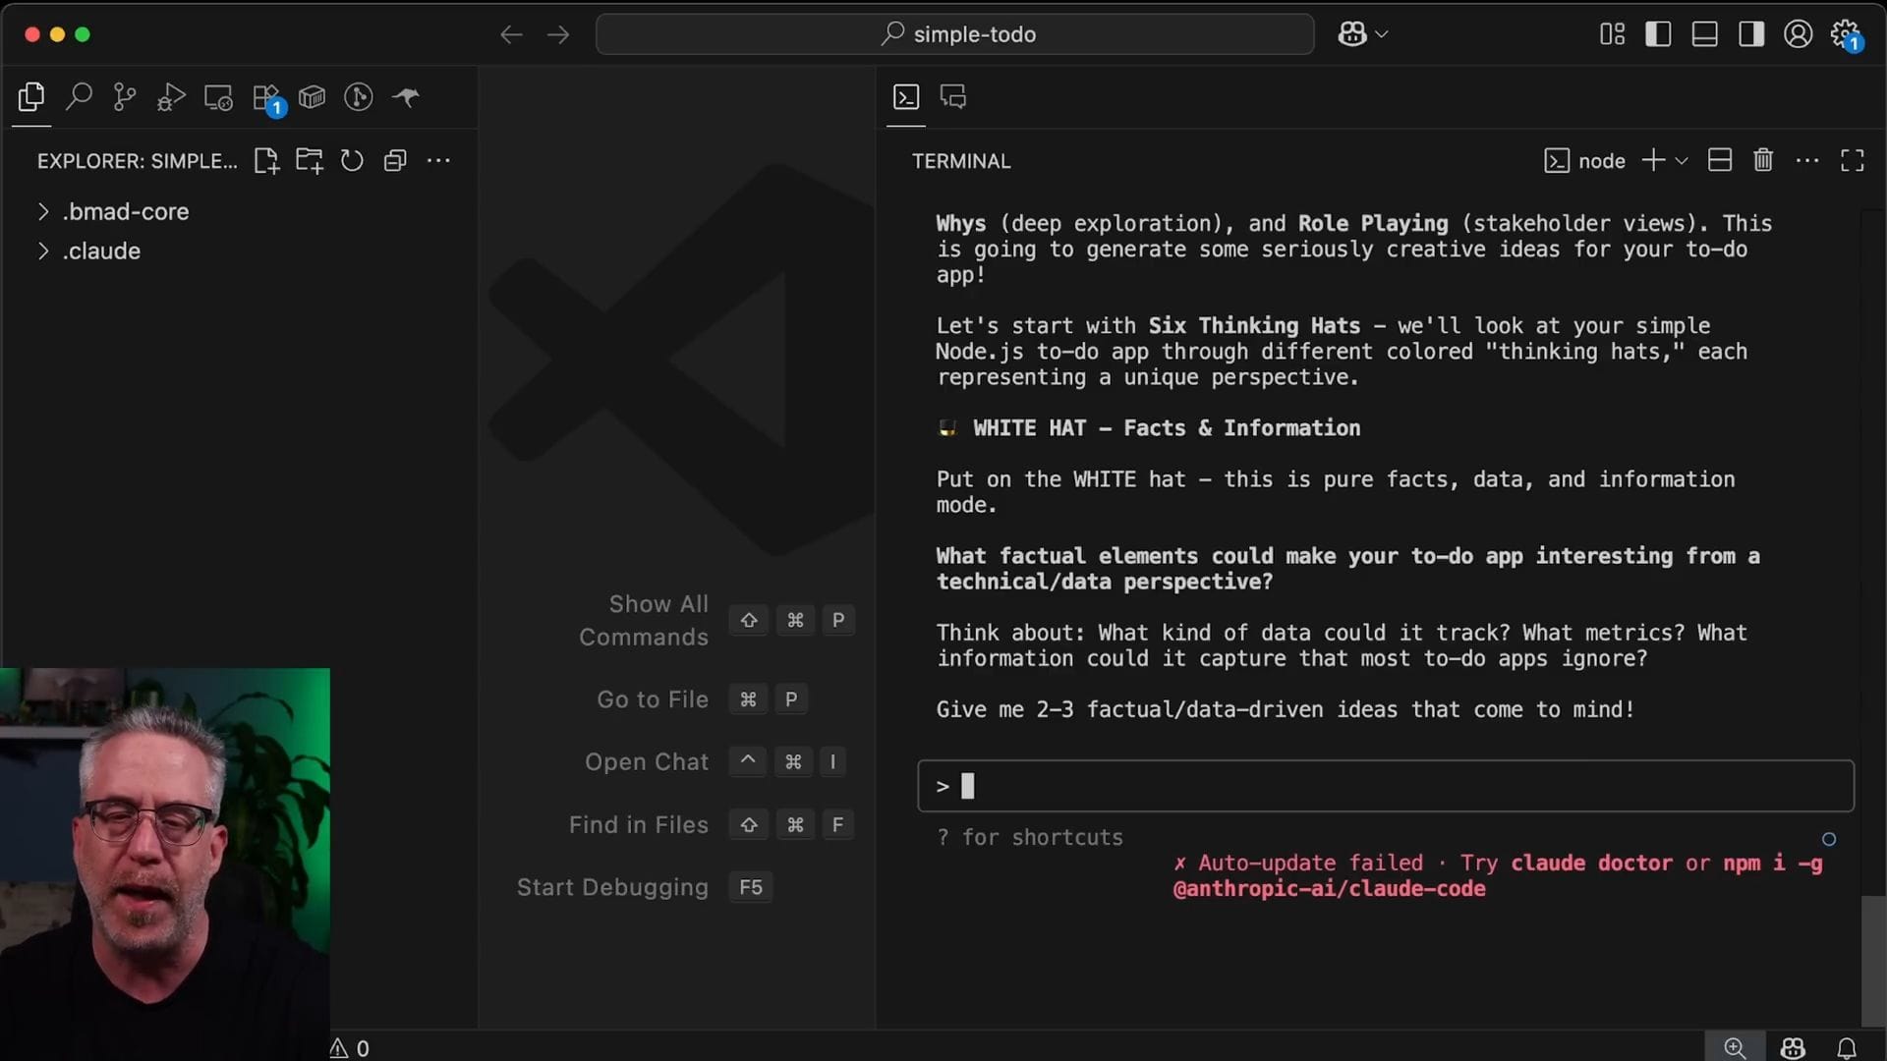
Task: Toggle the secondary side bar visibility
Action: (x=1750, y=34)
